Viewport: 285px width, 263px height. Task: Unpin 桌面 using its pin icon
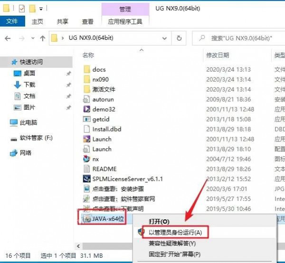click(68, 74)
